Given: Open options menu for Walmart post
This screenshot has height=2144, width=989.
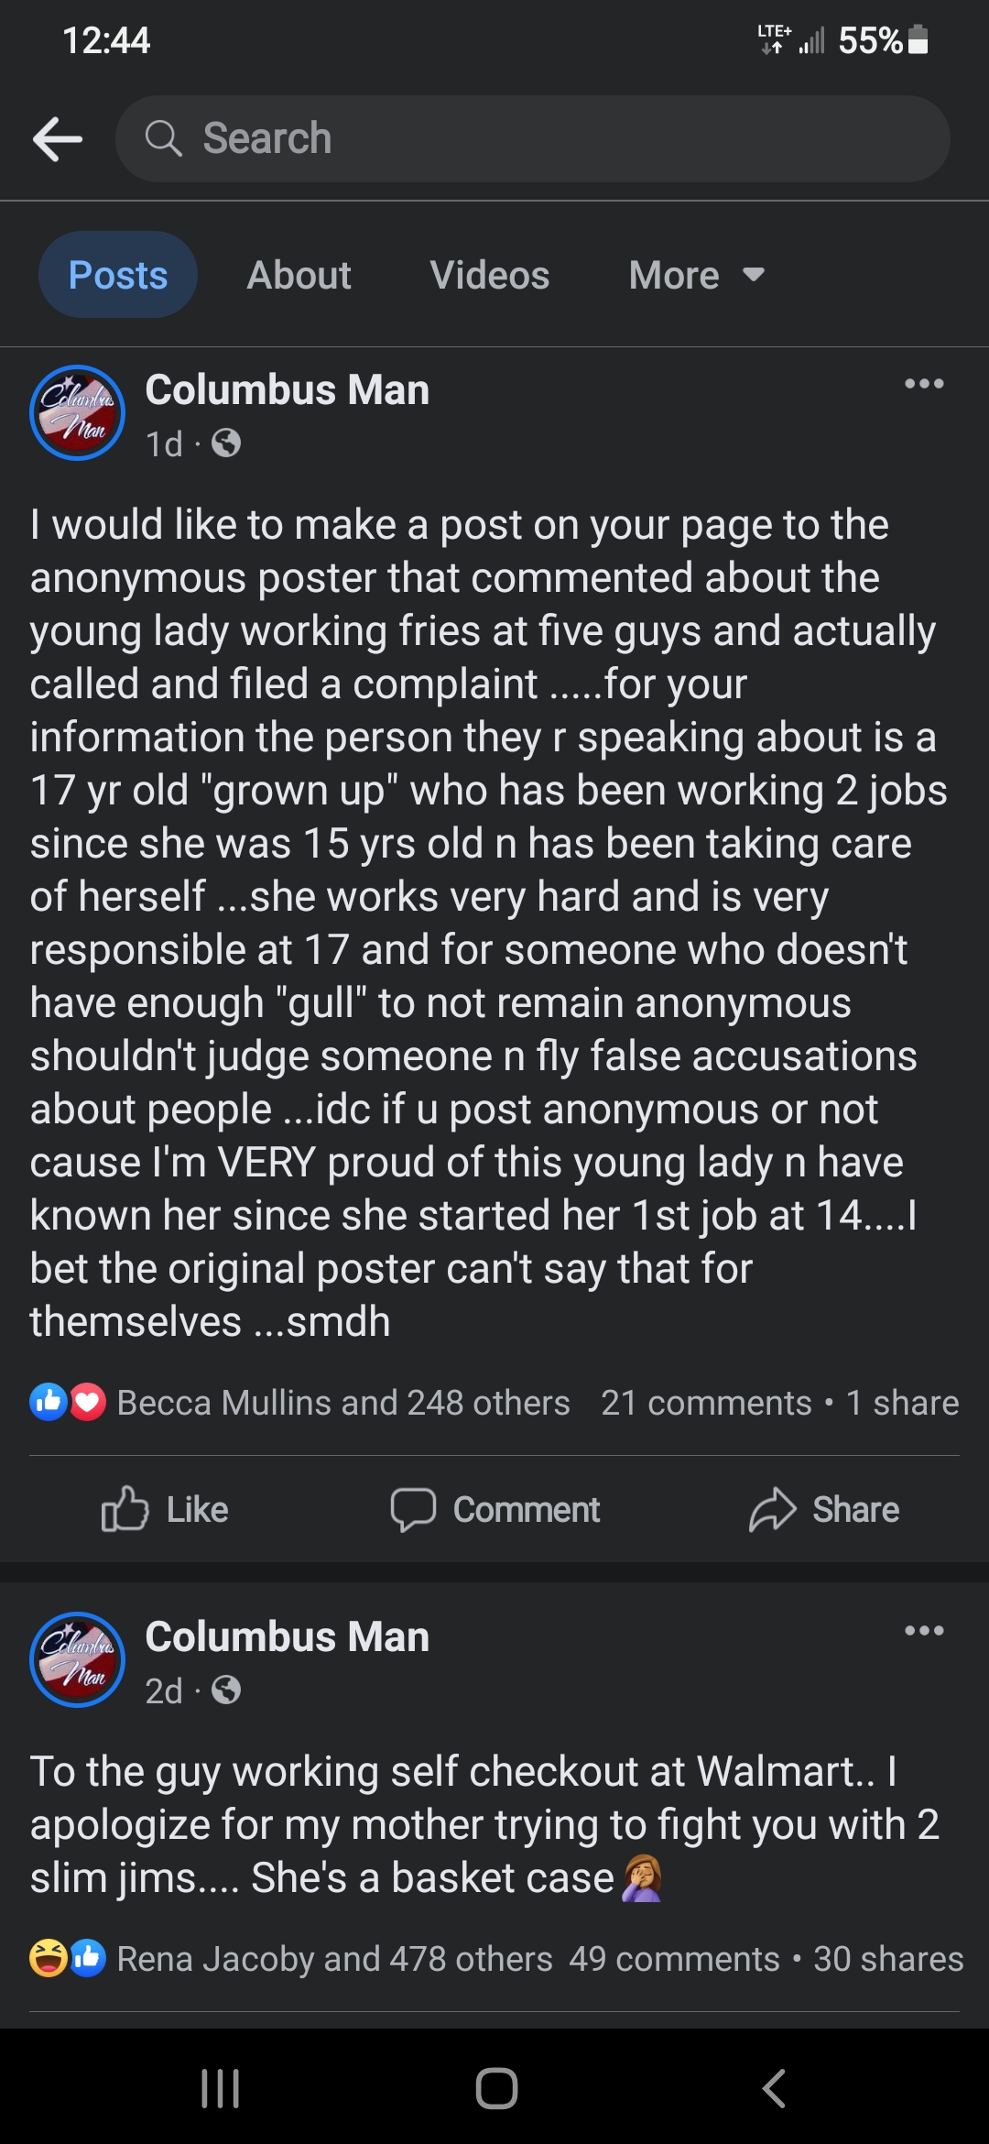Looking at the screenshot, I should click(923, 1631).
